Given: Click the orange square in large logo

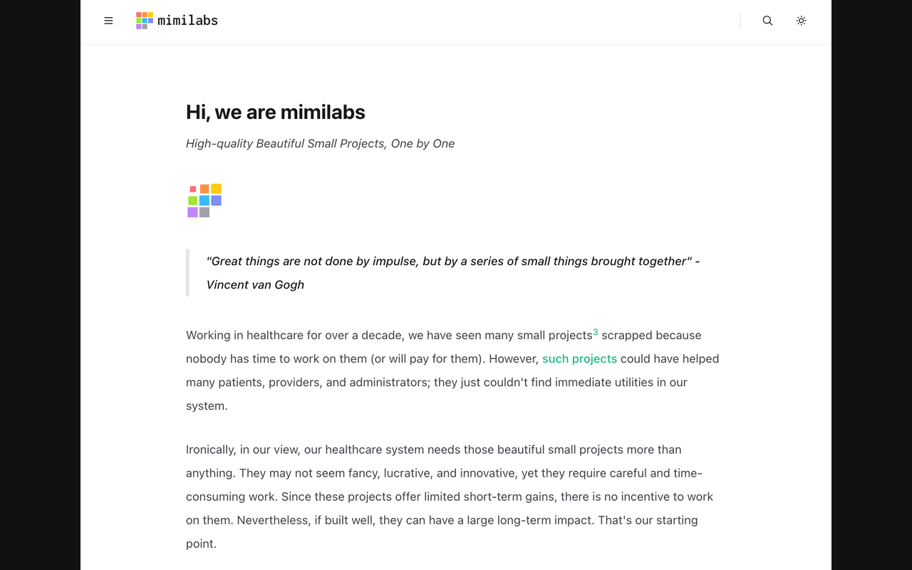Looking at the screenshot, I should click(204, 189).
